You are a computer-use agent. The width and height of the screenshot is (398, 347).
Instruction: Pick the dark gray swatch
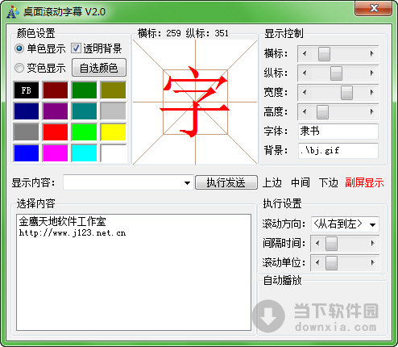26,132
